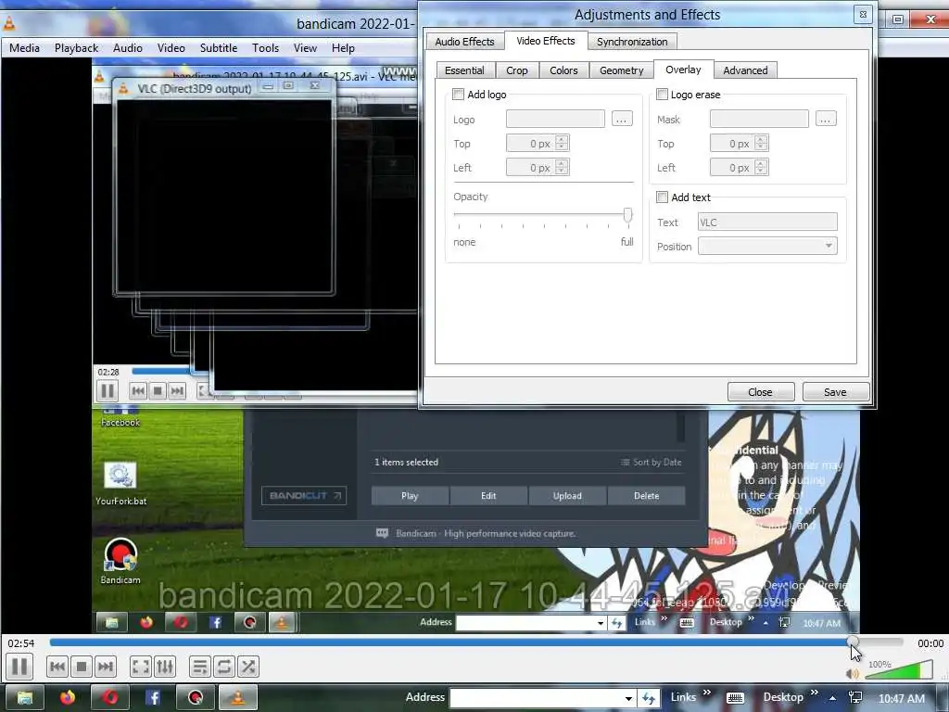Toggle the playlist view

200,667
